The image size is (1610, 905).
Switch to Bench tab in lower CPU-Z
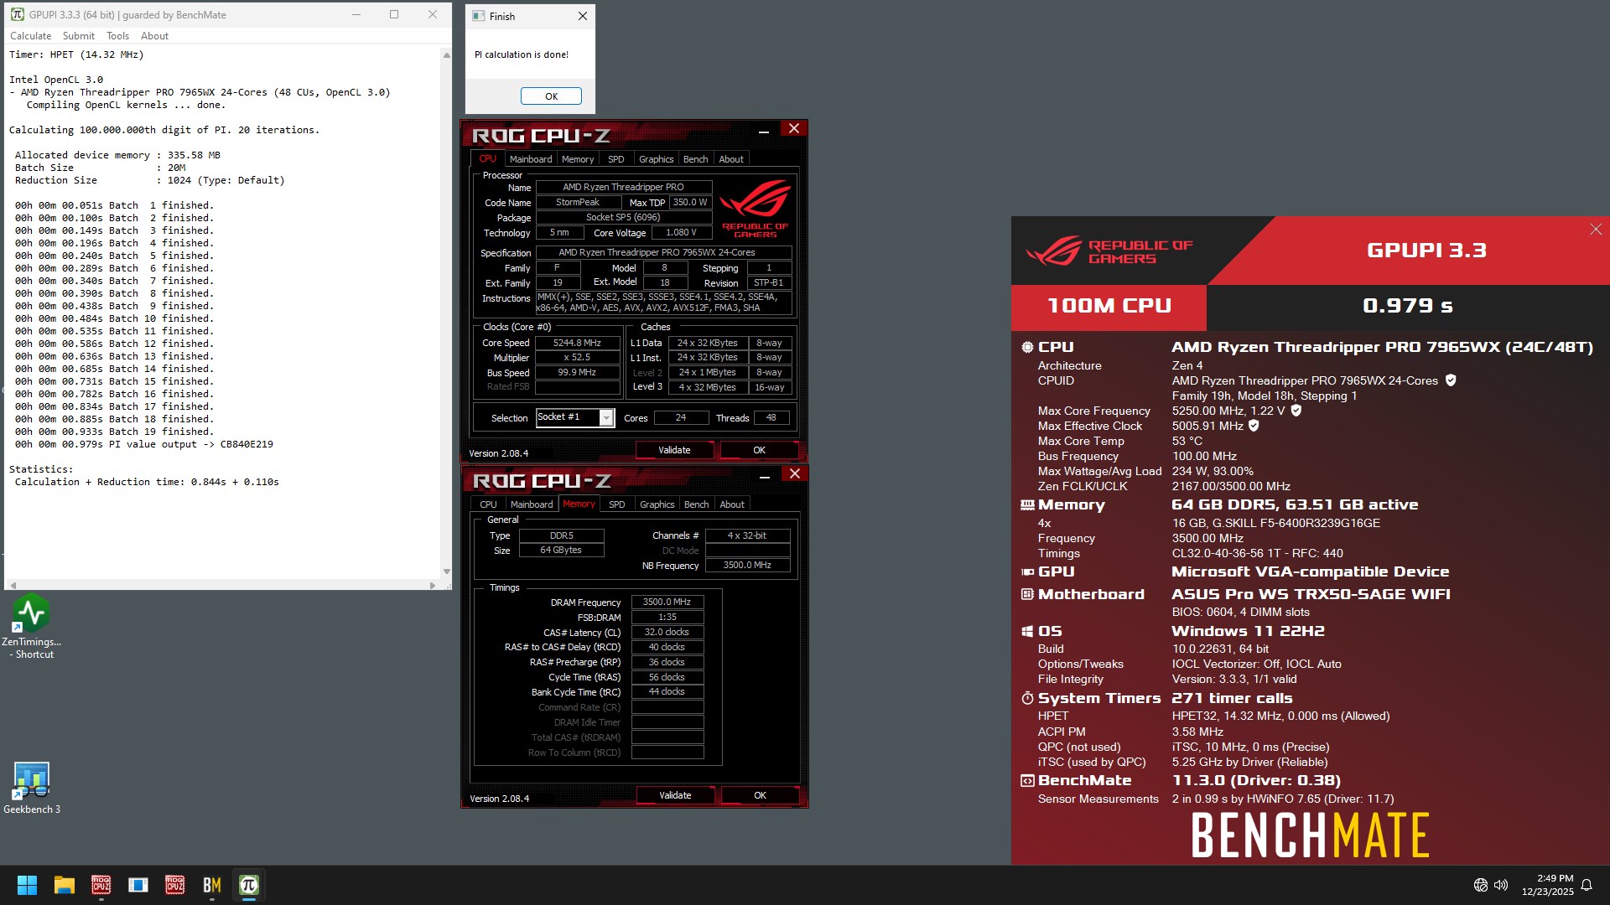point(696,504)
